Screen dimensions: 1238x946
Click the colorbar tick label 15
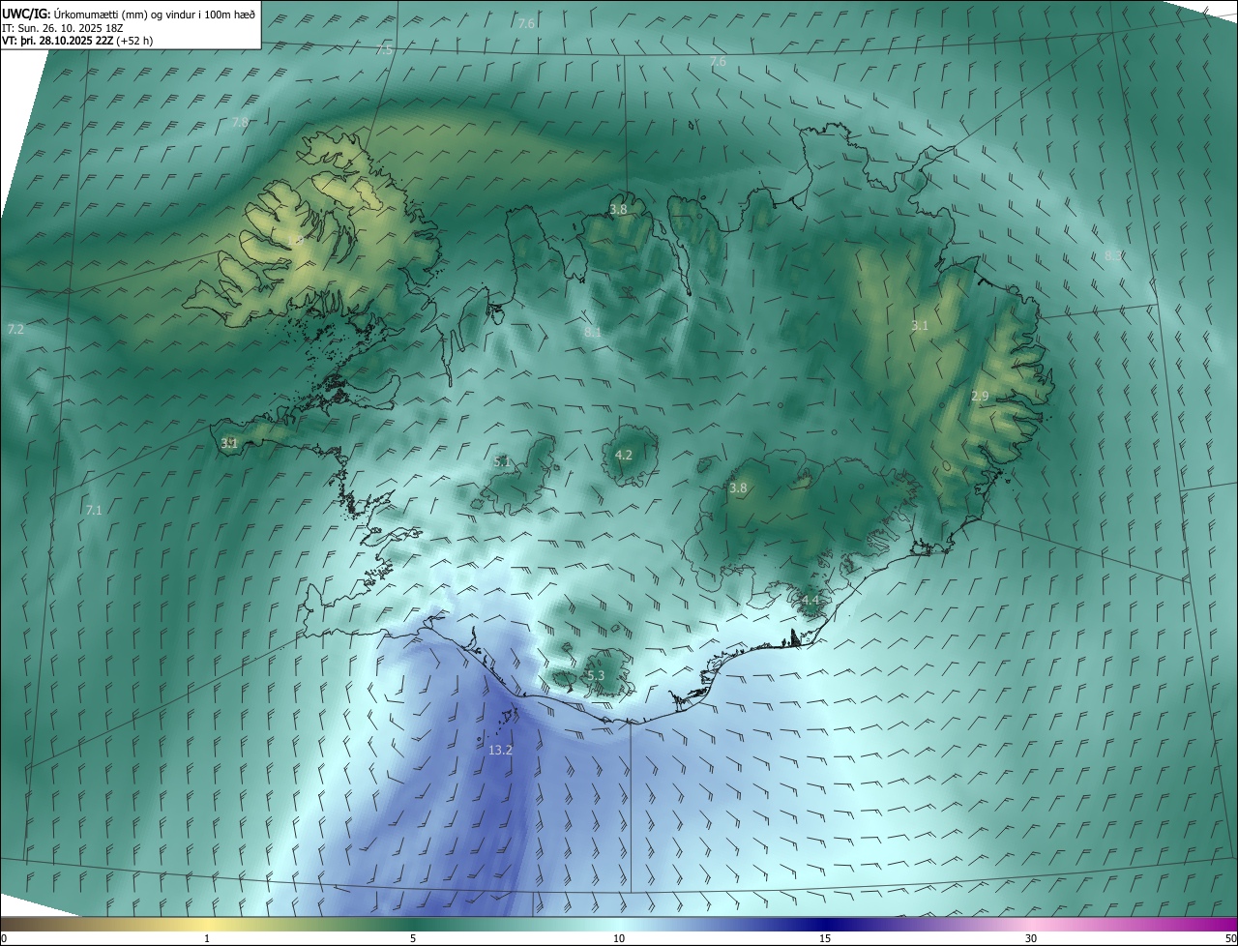pos(825,938)
